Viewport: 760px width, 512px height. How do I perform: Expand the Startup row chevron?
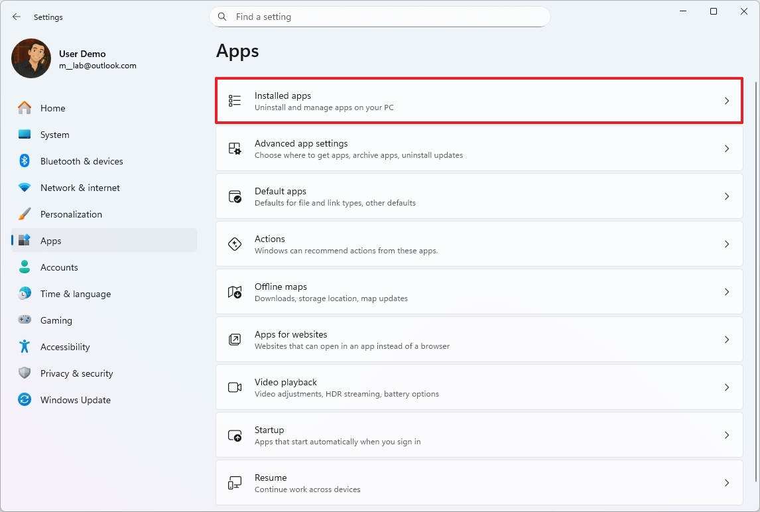pos(726,434)
